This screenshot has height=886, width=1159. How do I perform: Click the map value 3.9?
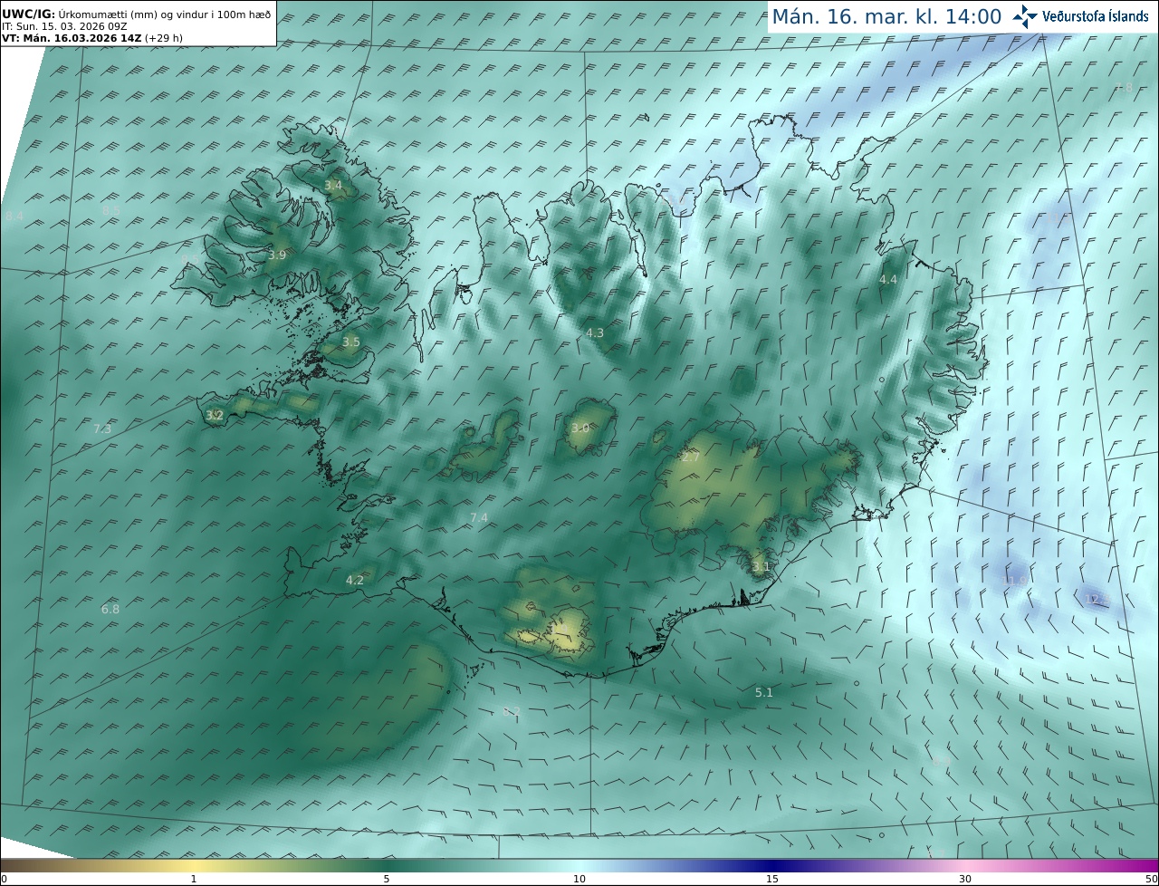click(277, 255)
